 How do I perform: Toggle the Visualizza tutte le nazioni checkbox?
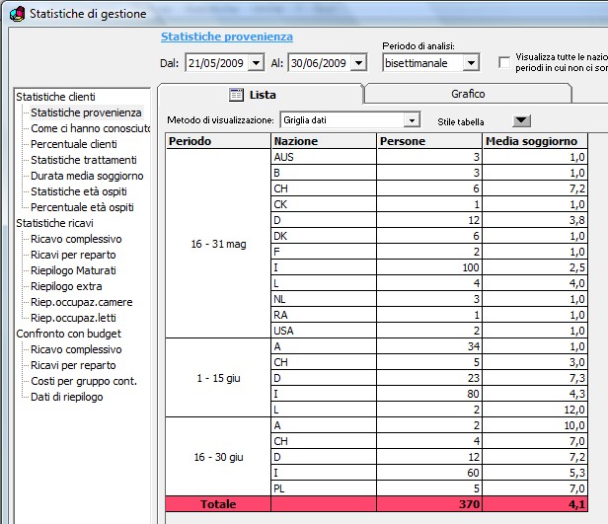pos(504,62)
